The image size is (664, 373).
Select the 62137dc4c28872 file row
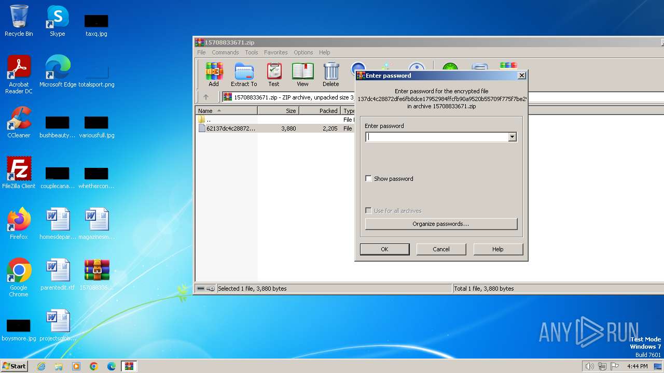[275, 128]
